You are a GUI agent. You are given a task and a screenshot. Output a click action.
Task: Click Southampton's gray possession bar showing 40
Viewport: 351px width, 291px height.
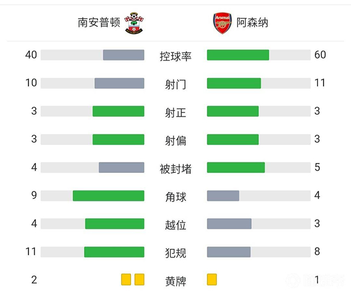[x=123, y=55]
